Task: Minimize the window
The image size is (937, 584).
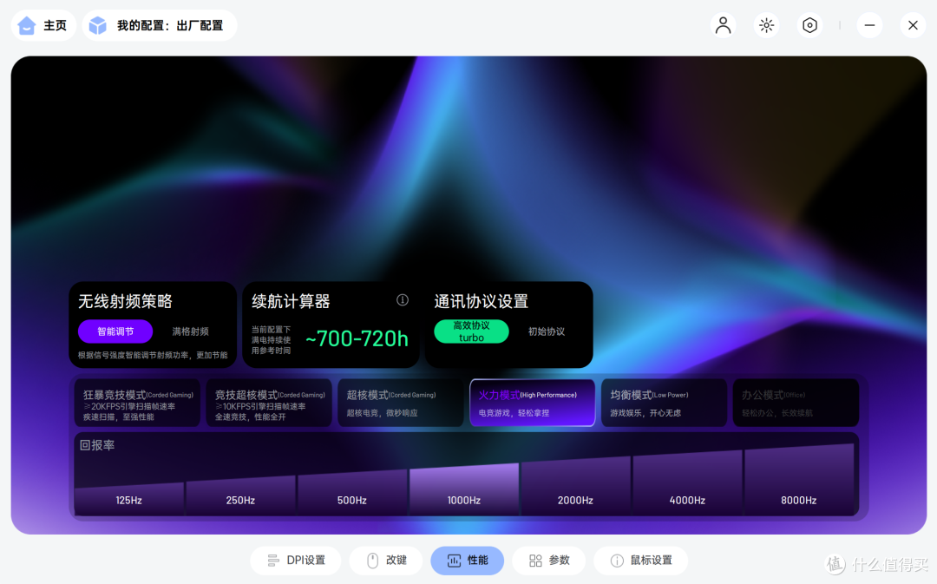Action: pos(869,26)
